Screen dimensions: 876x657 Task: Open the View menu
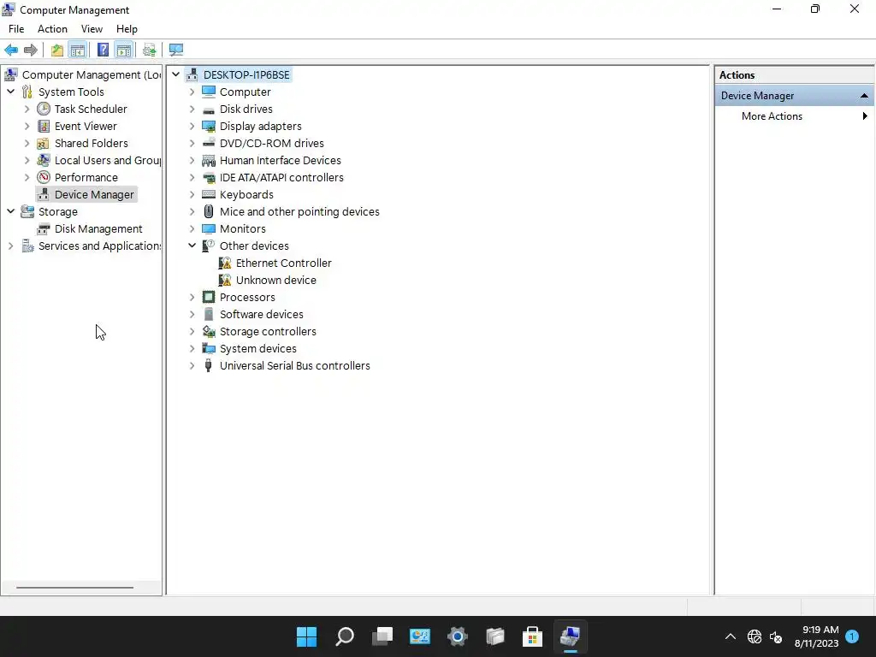(92, 29)
